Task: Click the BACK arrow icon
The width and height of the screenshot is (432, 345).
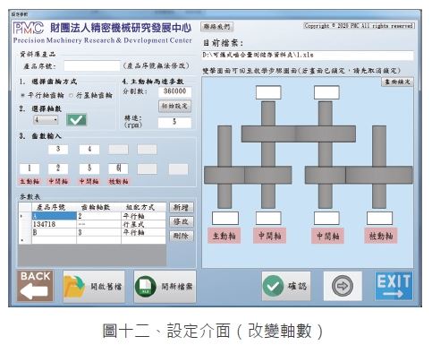Action: (x=35, y=286)
